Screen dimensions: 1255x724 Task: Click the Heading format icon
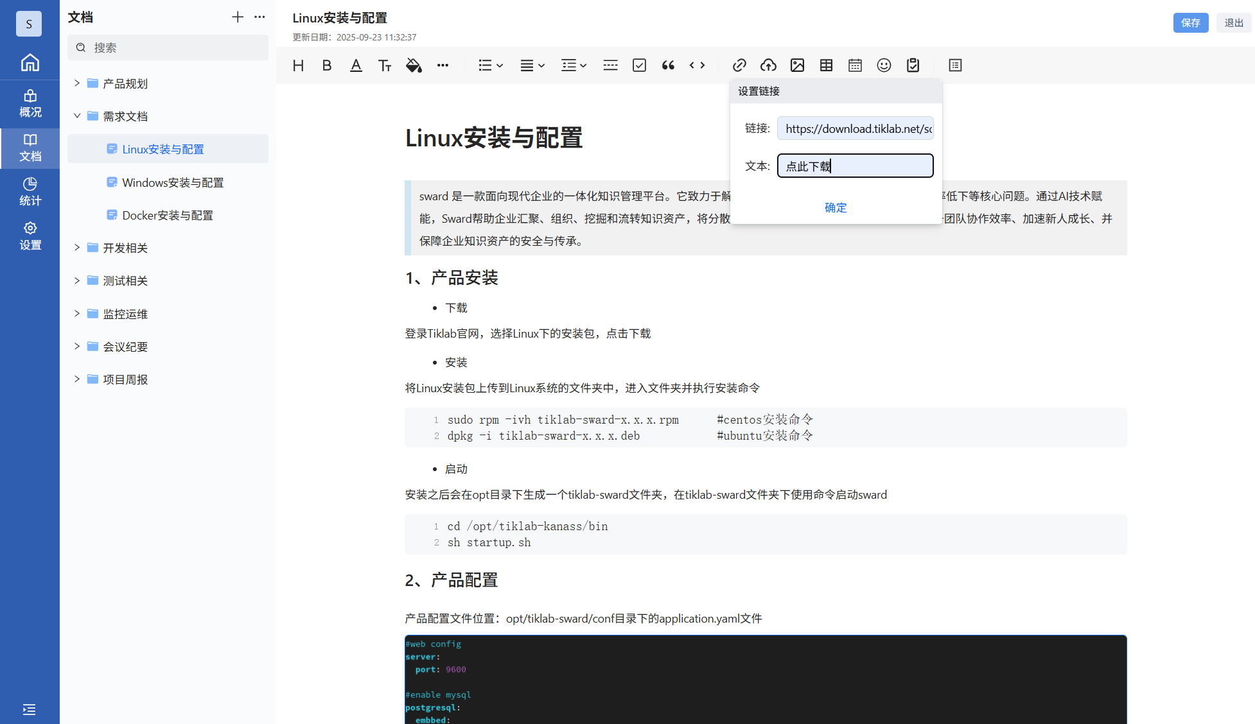(298, 65)
